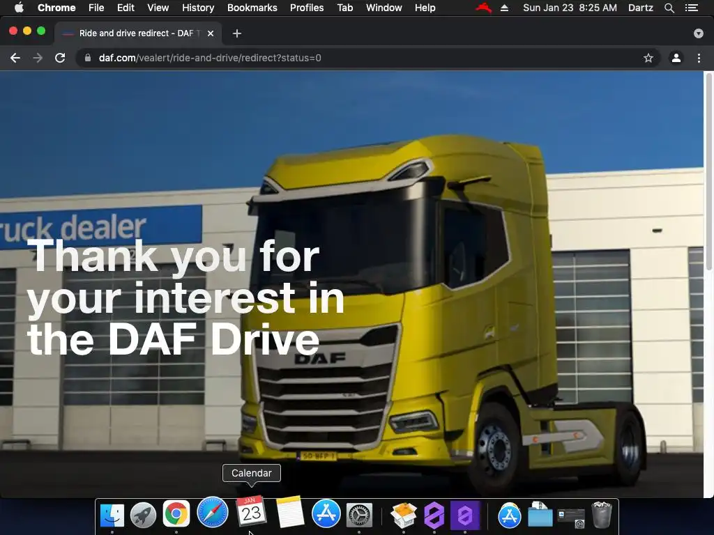
Task: Open the Trash from the dock
Action: pyautogui.click(x=602, y=515)
